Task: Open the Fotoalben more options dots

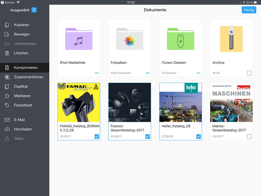Action: [x=148, y=73]
